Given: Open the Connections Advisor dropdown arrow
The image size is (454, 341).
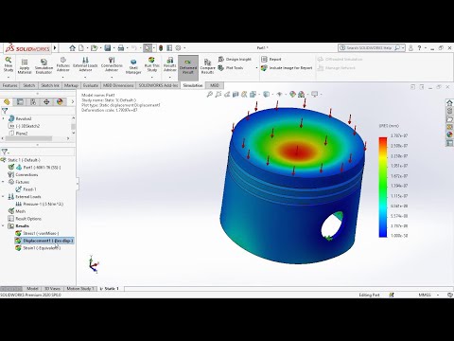Looking at the screenshot, I should (x=112, y=77).
